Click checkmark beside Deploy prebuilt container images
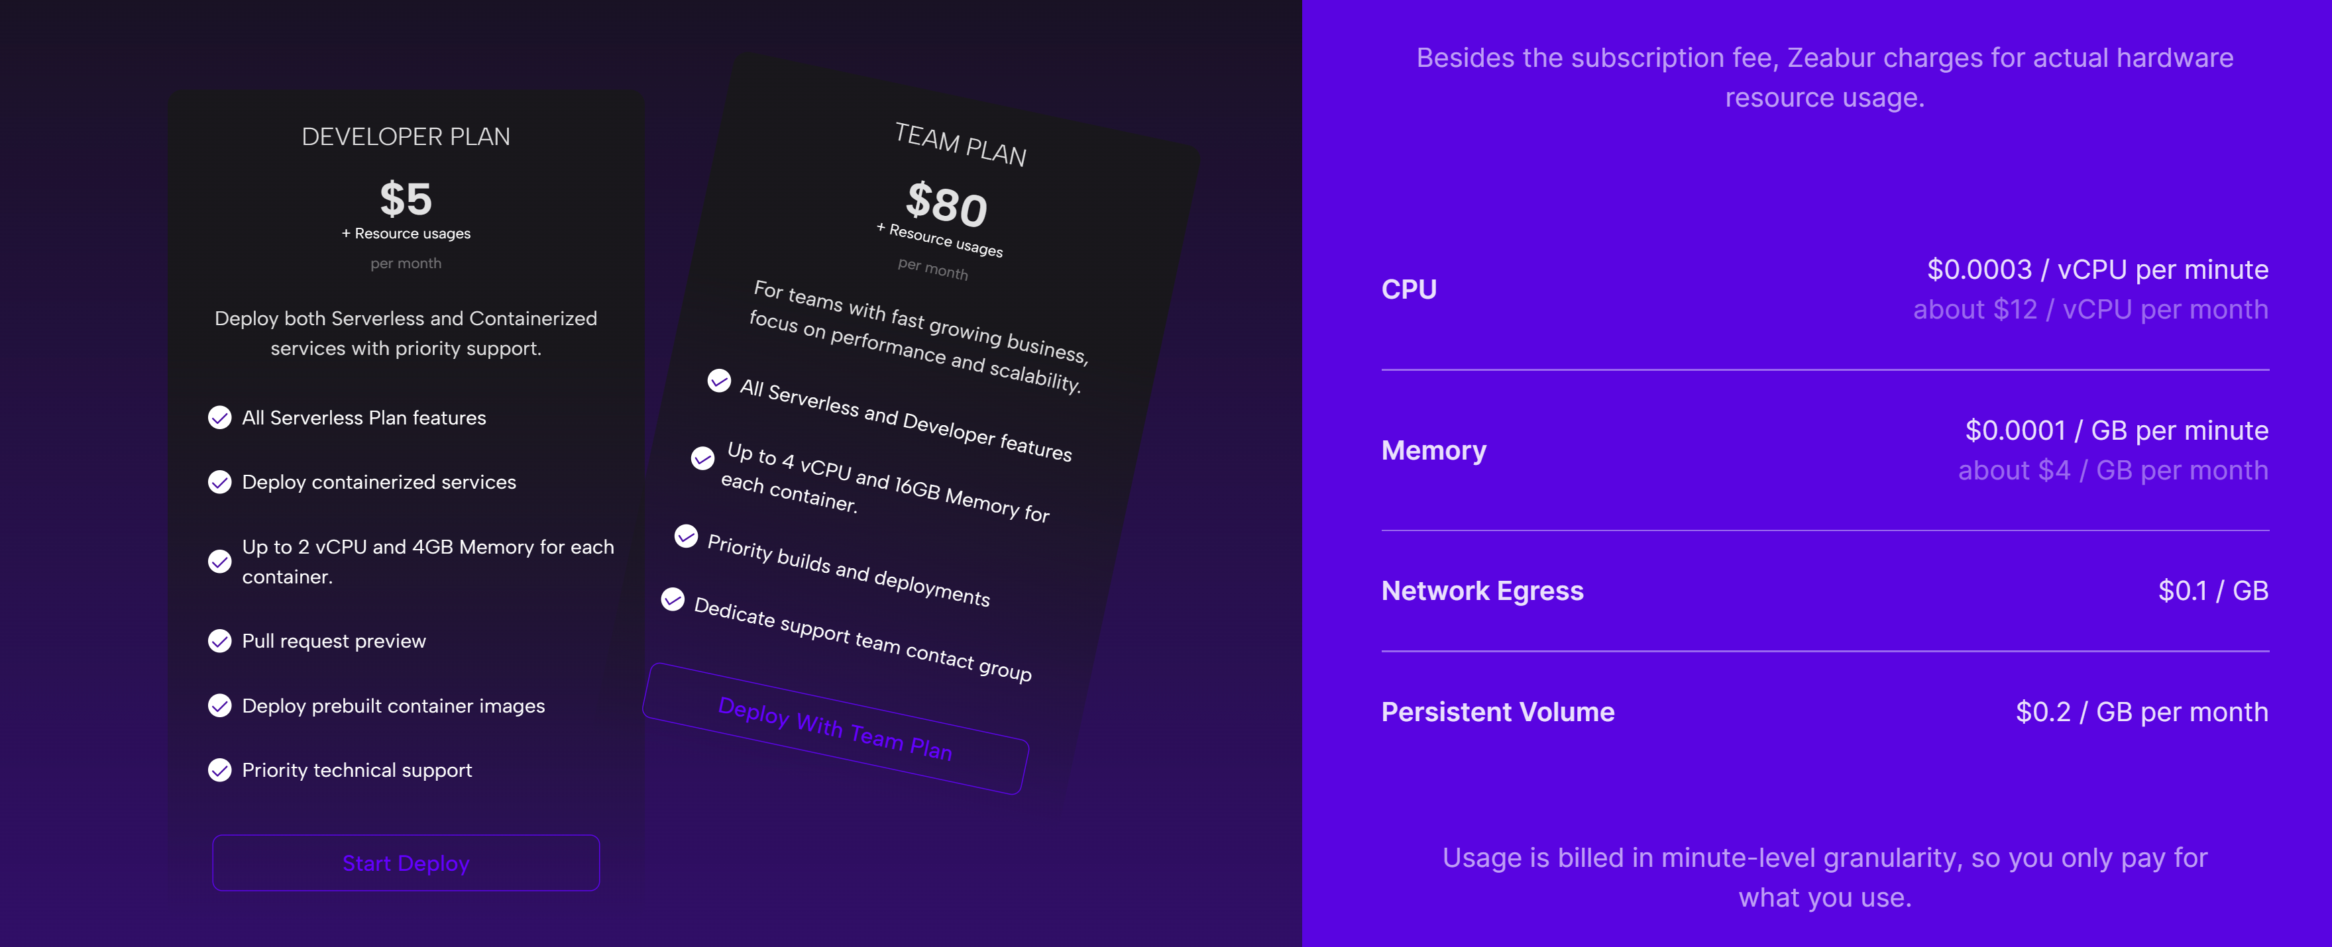This screenshot has height=947, width=2332. (x=220, y=705)
